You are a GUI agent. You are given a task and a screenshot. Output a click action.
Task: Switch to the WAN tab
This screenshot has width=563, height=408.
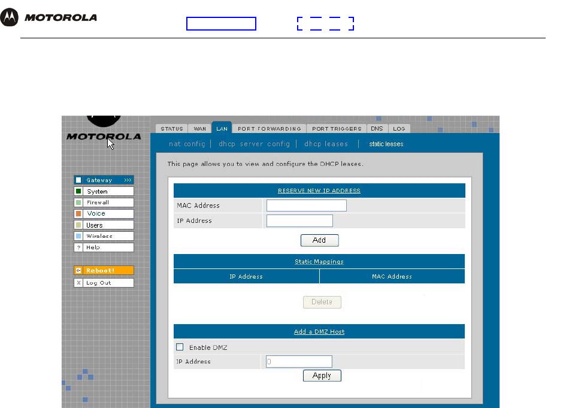pyautogui.click(x=199, y=129)
